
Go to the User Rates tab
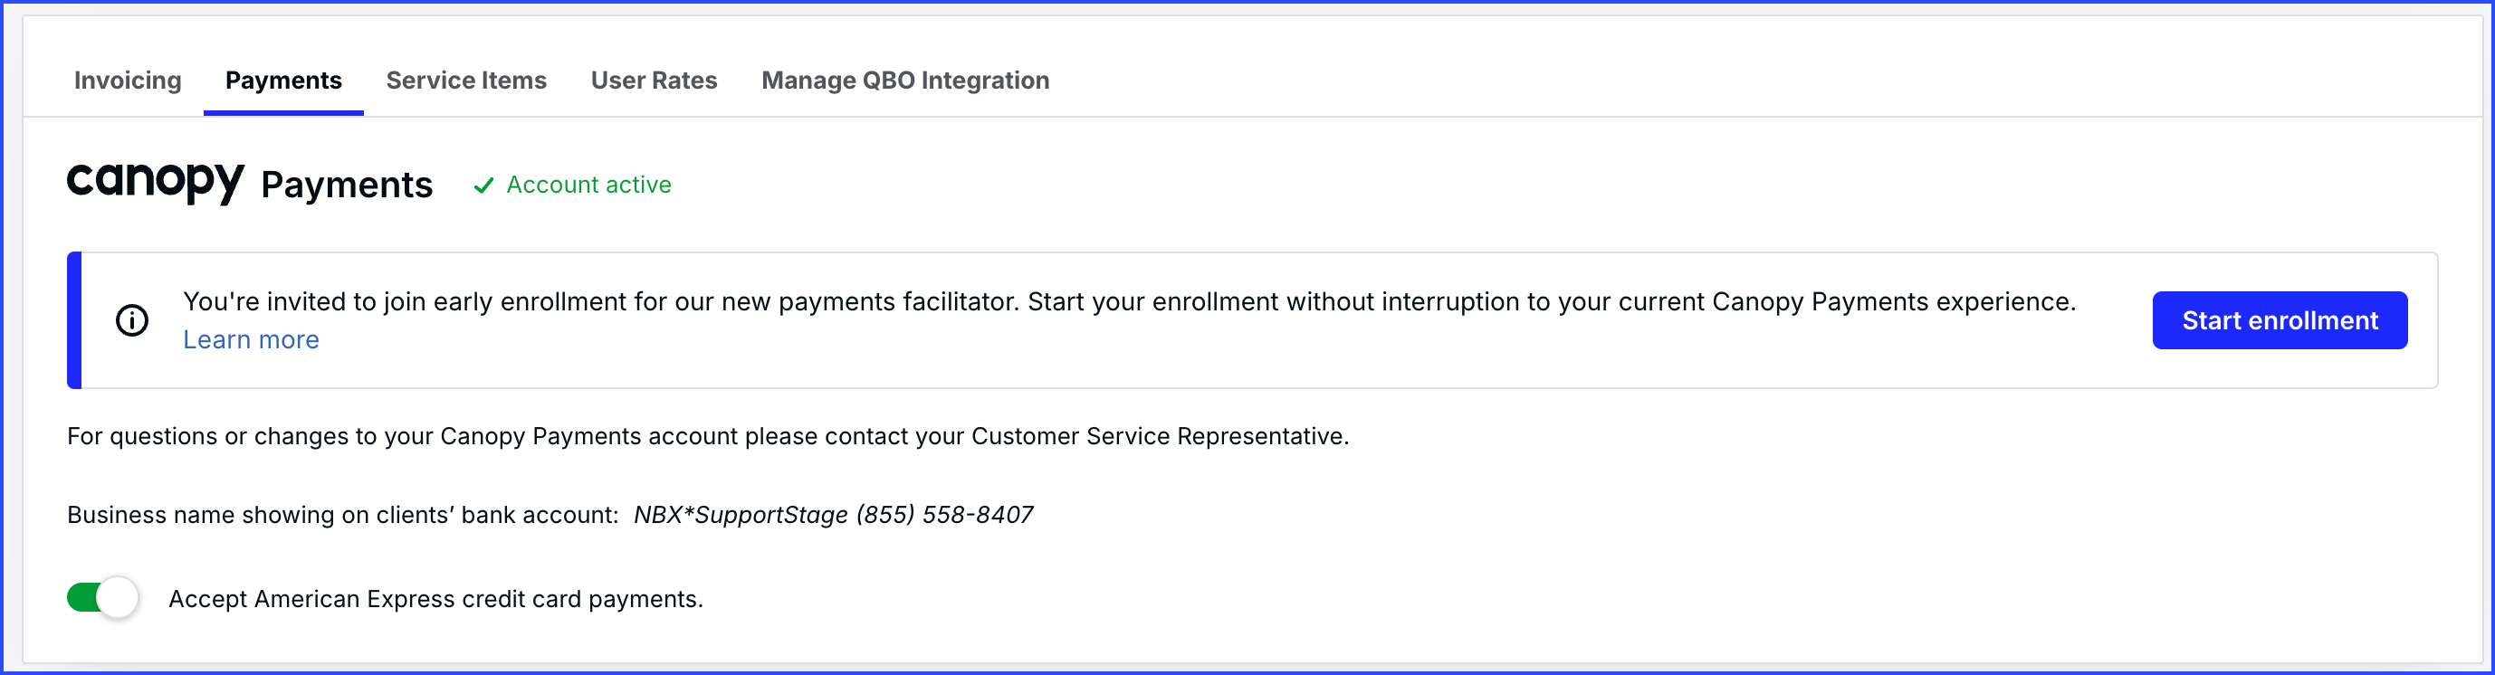(654, 81)
